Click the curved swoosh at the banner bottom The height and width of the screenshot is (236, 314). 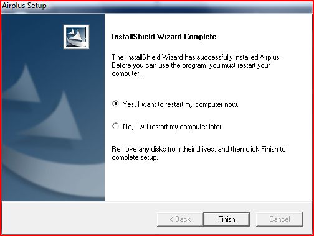[x=53, y=172]
